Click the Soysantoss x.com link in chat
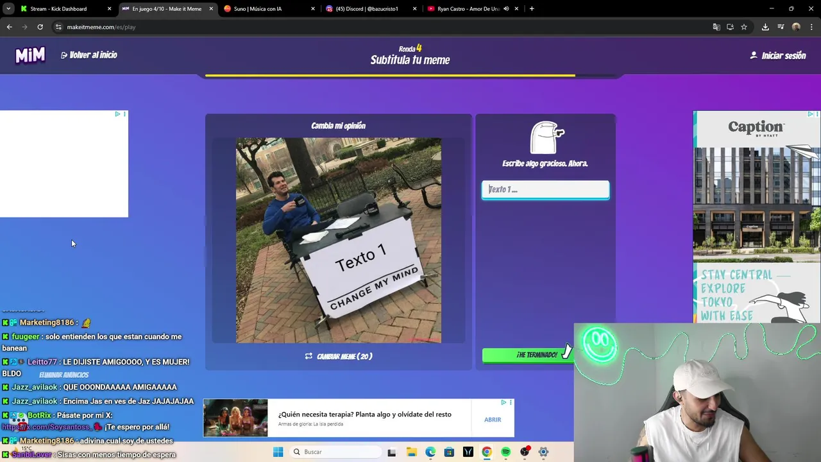Screen dimensions: 821x462 47,427
